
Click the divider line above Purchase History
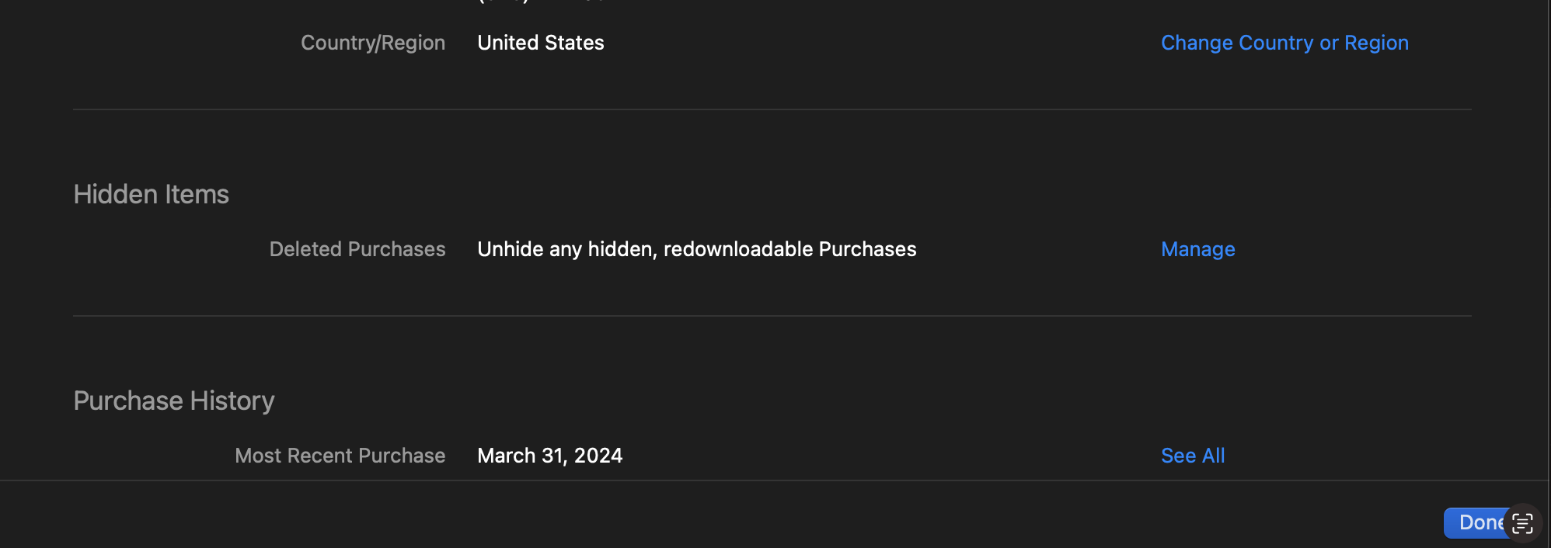coord(772,316)
